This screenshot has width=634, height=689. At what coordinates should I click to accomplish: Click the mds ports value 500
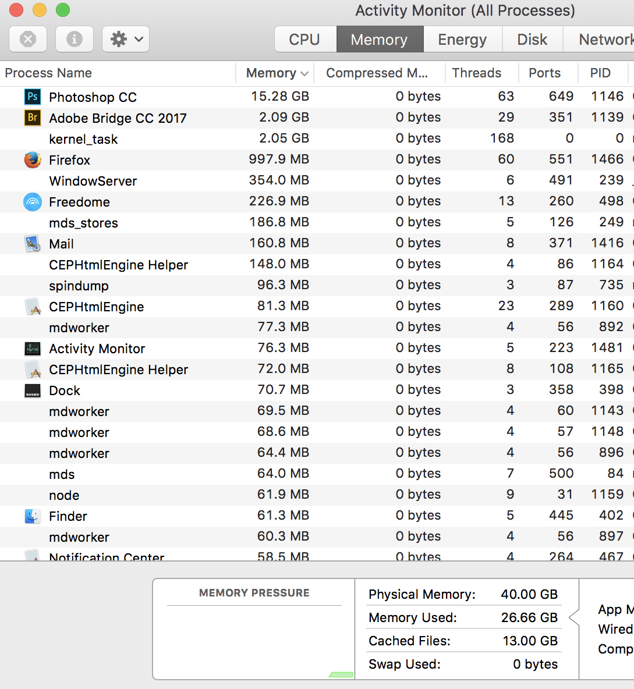click(x=561, y=473)
